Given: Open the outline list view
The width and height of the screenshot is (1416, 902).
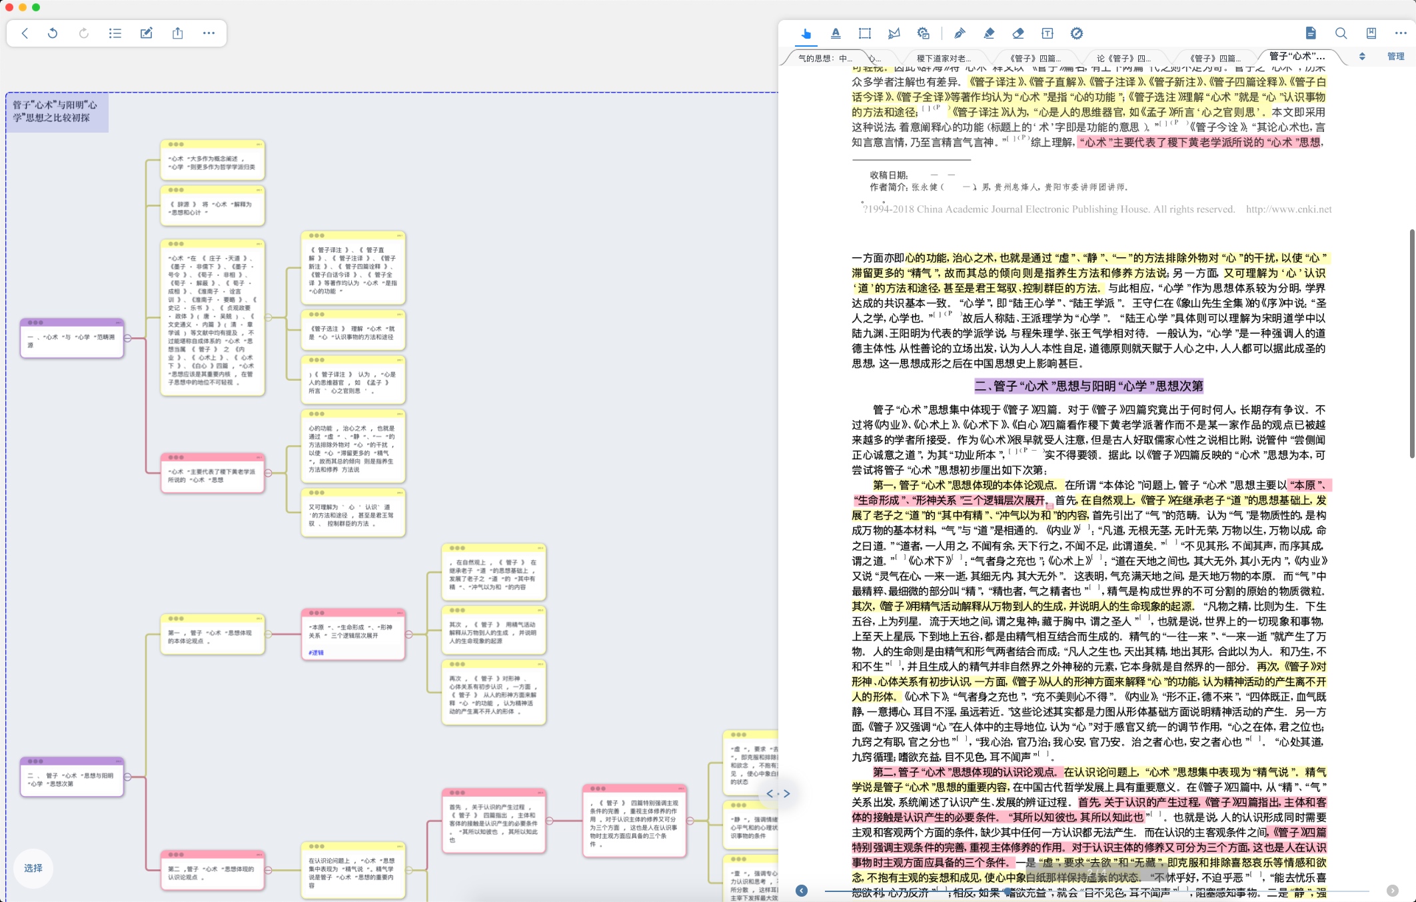Looking at the screenshot, I should pos(115,33).
